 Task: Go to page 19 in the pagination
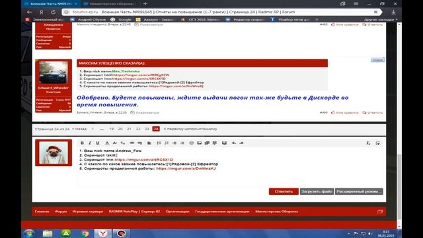pos(112,129)
